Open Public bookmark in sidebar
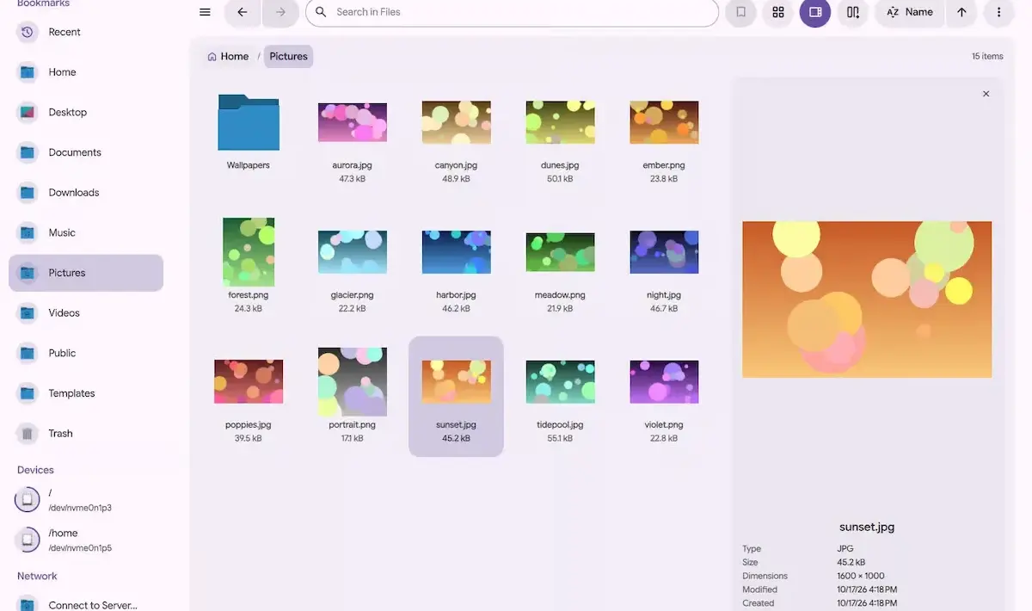This screenshot has width=1032, height=611. click(86, 353)
